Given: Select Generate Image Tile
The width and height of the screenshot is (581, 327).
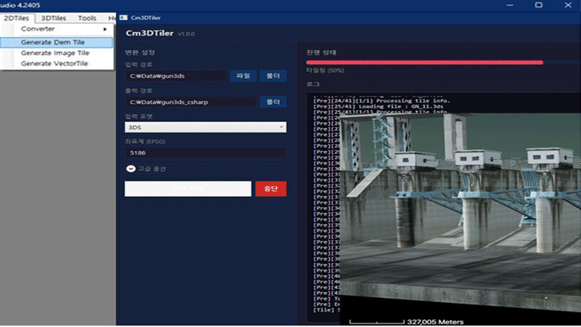Looking at the screenshot, I should pyautogui.click(x=57, y=53).
